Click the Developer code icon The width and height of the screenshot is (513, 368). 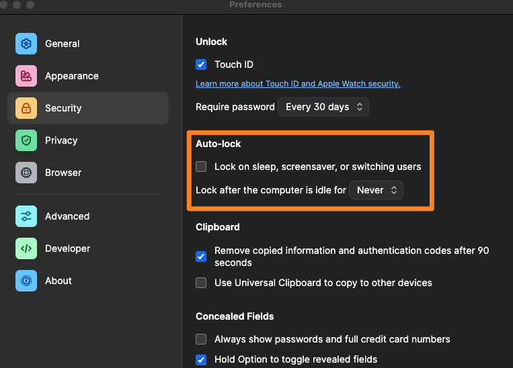pyautogui.click(x=26, y=248)
